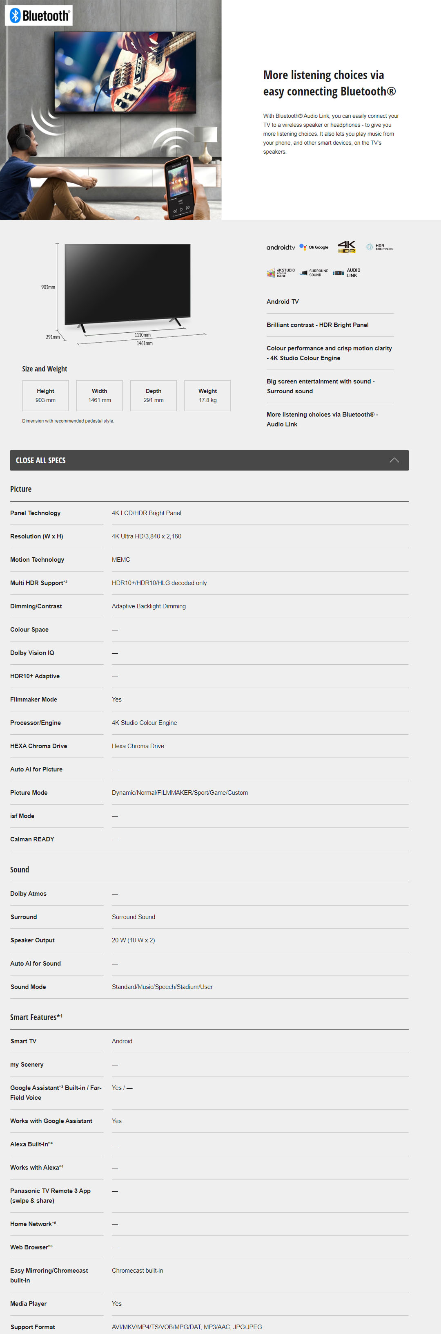
Task: Open the Bluetooth Audio Link feature link
Action: coord(322,419)
